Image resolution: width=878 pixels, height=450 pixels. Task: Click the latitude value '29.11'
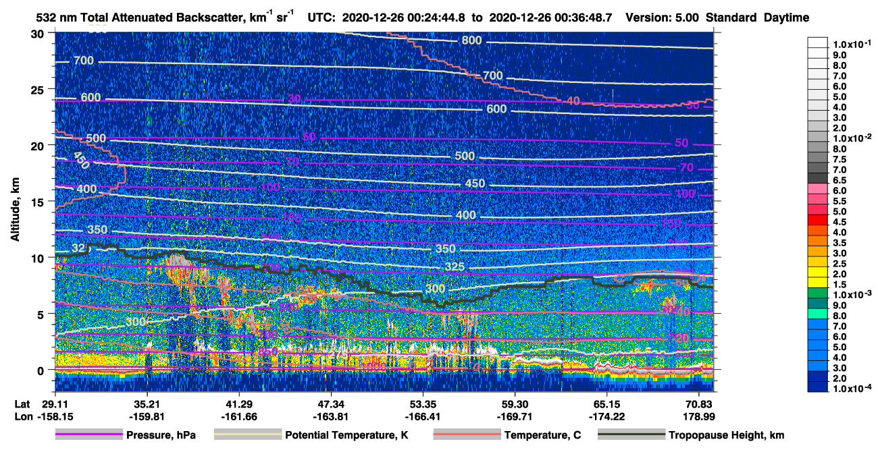point(55,403)
